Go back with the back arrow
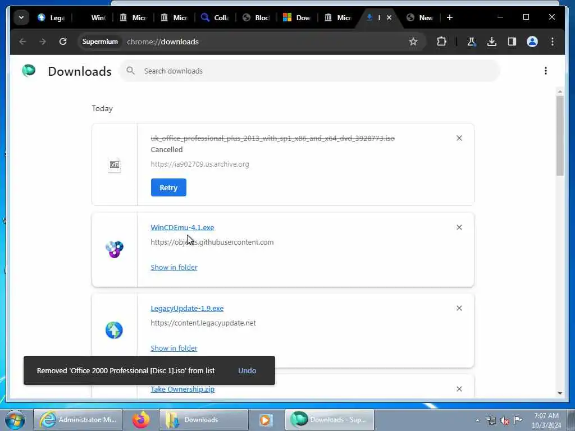 coord(22,42)
